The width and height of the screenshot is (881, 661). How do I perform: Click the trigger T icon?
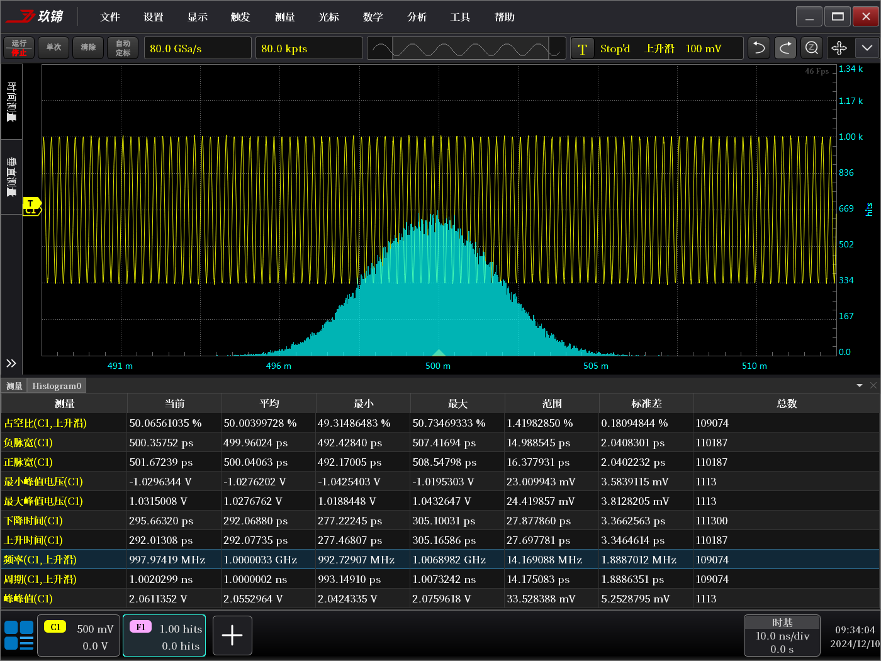[583, 48]
